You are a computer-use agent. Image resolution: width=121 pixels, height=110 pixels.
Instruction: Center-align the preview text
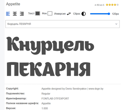point(15,14)
